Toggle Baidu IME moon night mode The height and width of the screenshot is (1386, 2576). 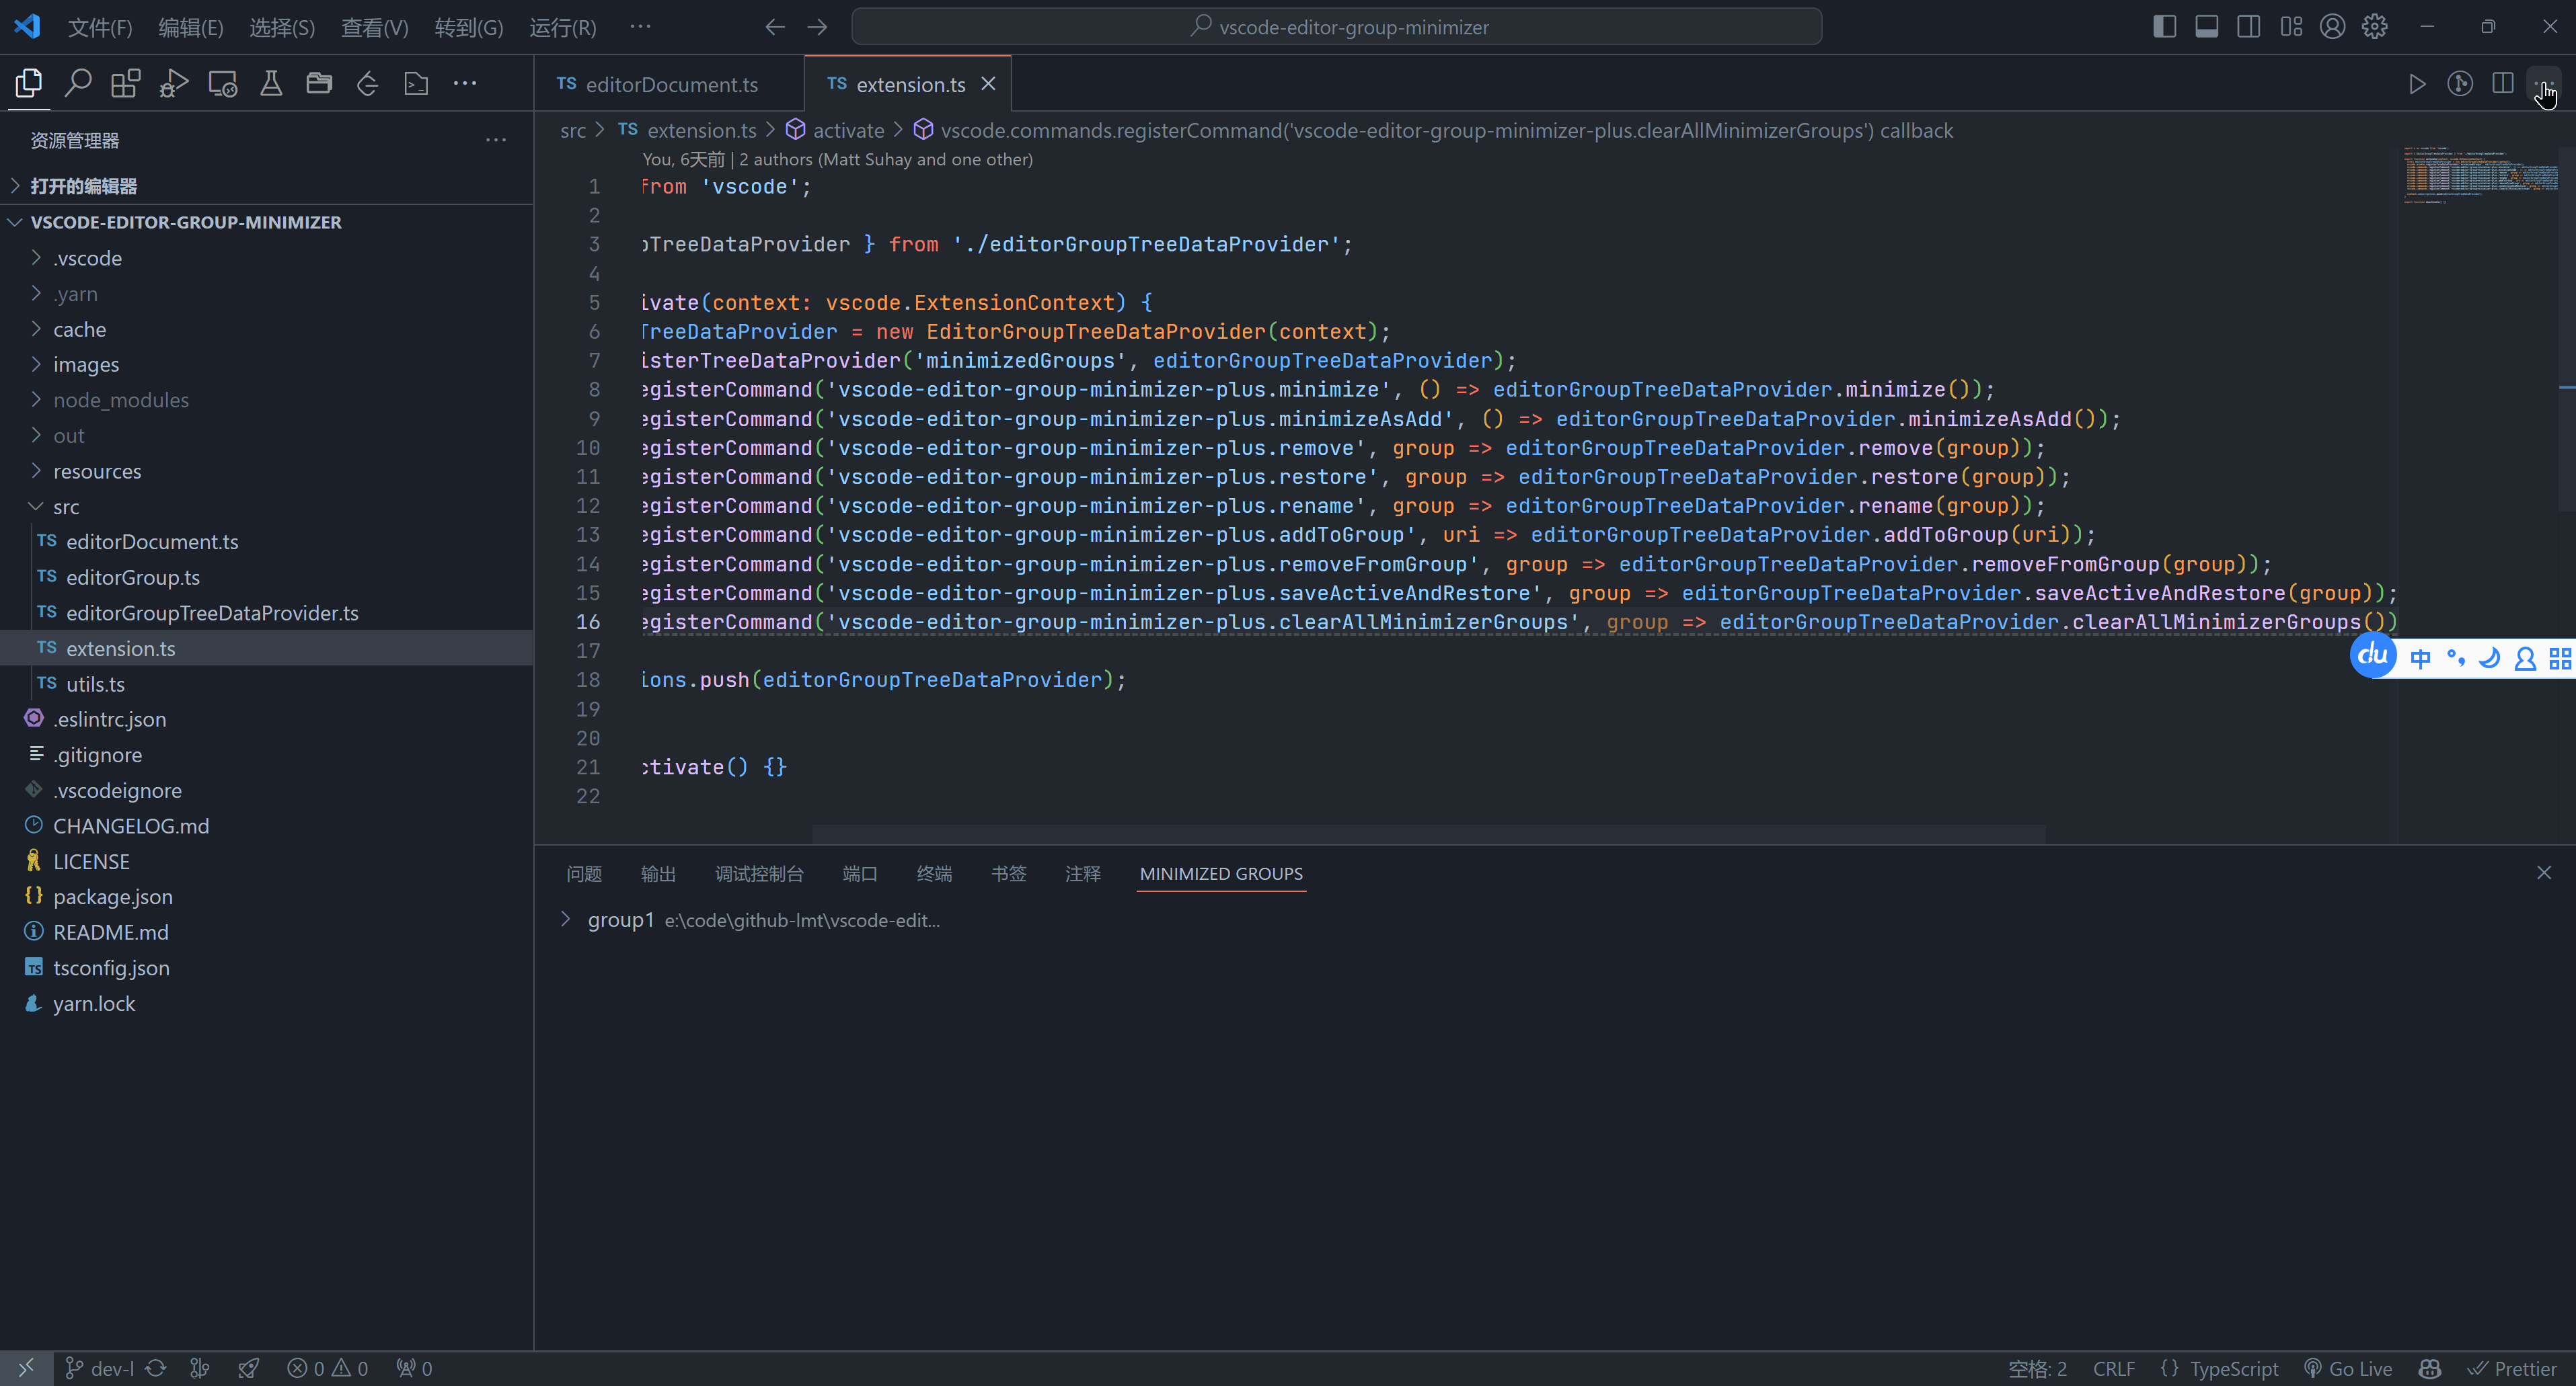click(2490, 659)
